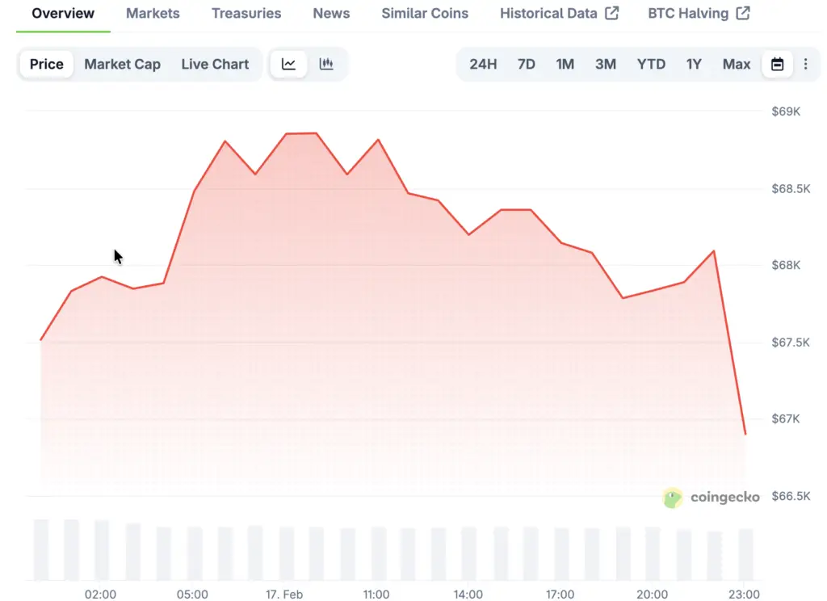Switch to candlestick chart icon
This screenshot has width=827, height=601.
coord(326,65)
